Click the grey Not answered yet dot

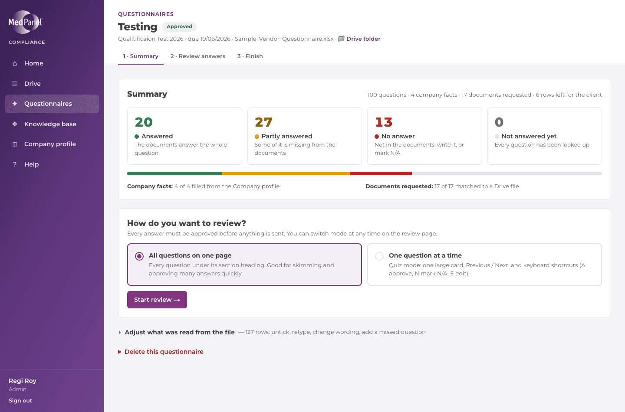[x=497, y=137]
